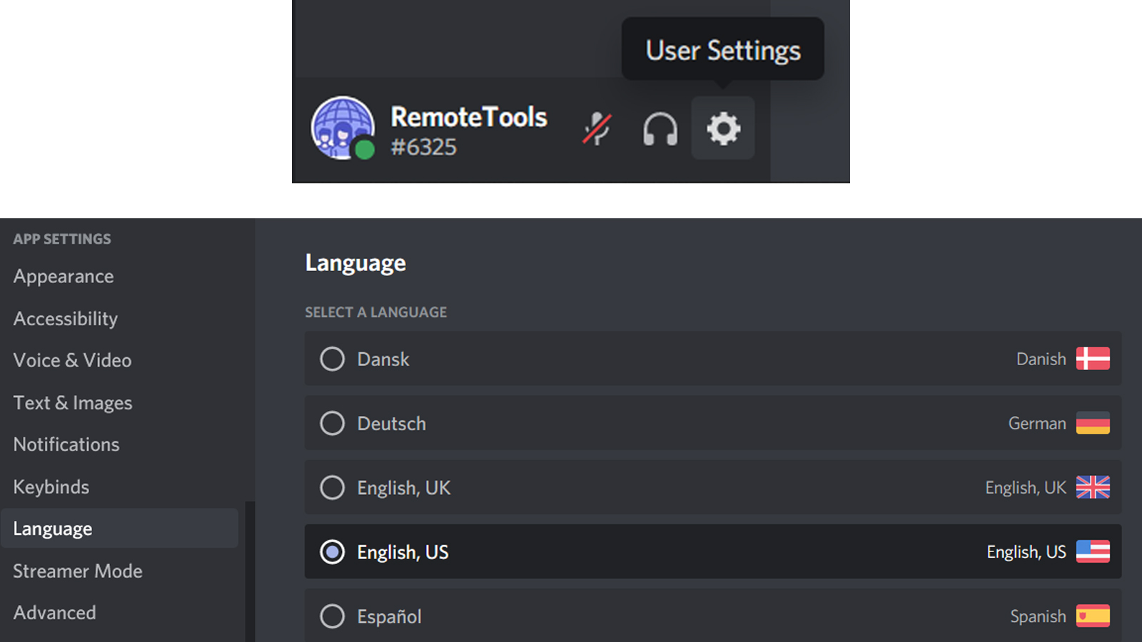1142x642 pixels.
Task: Select the Español language radio button
Action: (x=332, y=616)
